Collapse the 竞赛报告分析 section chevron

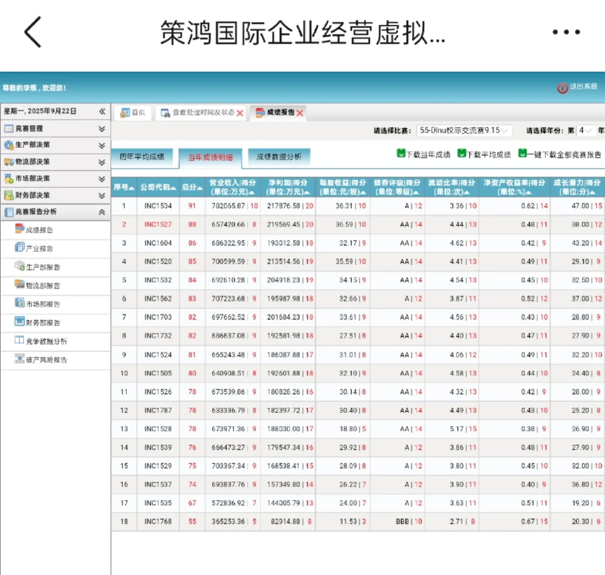(102, 212)
